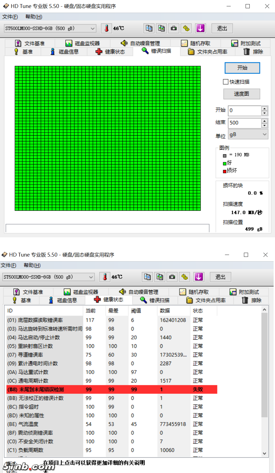
Task: Click thermometer icon in bottom window
Action: (x=105, y=277)
